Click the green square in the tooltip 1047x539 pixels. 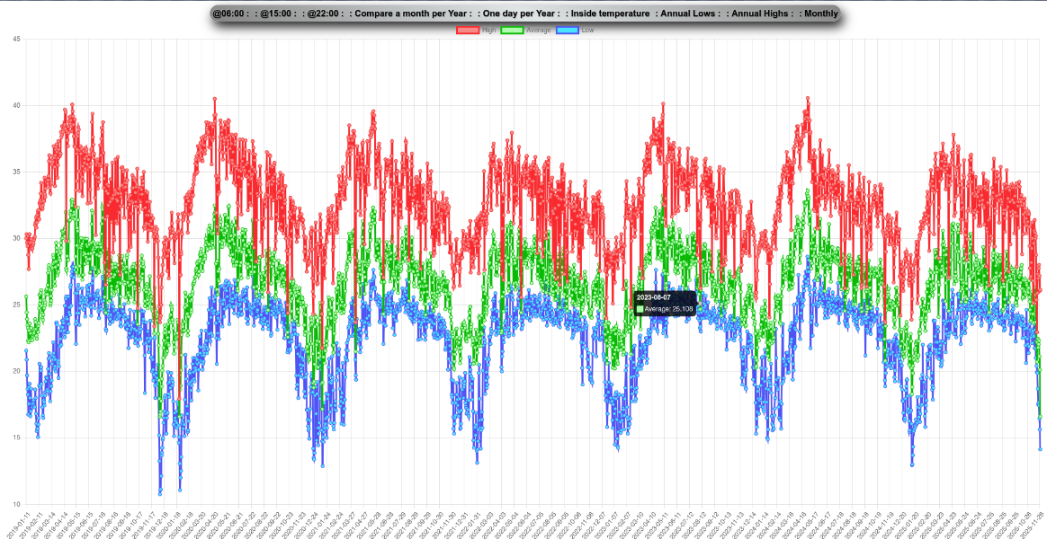(640, 309)
